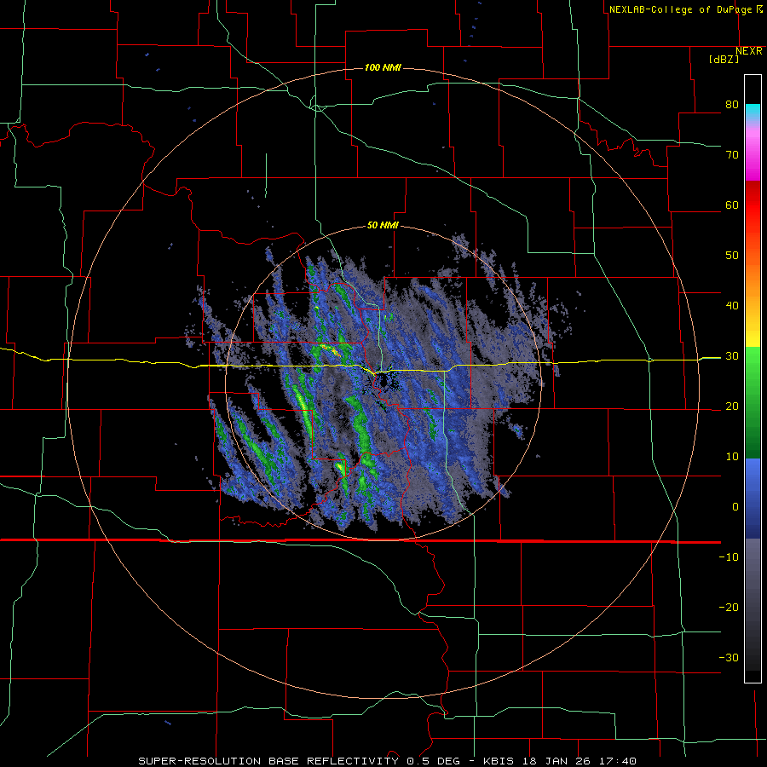Viewport: 767px width, 767px height.
Task: Click the NEXR label above the scale
Action: pos(749,51)
